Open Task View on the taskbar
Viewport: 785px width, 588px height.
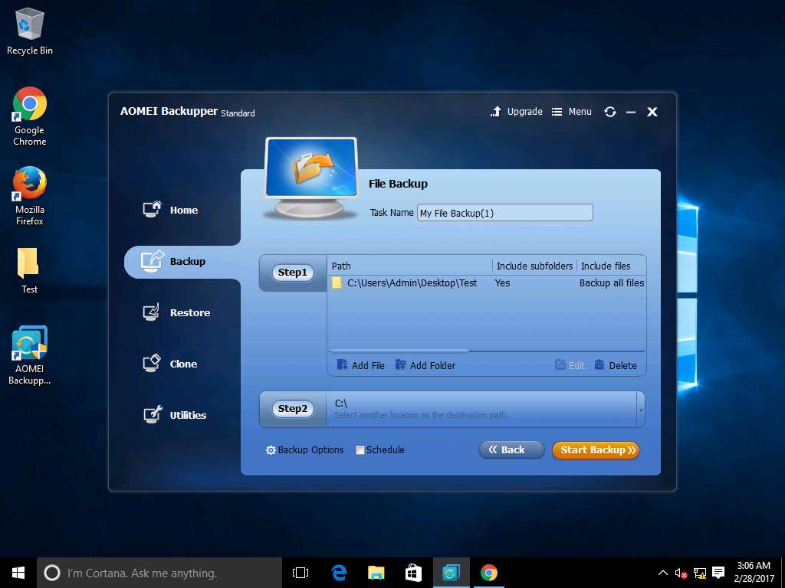tap(301, 573)
